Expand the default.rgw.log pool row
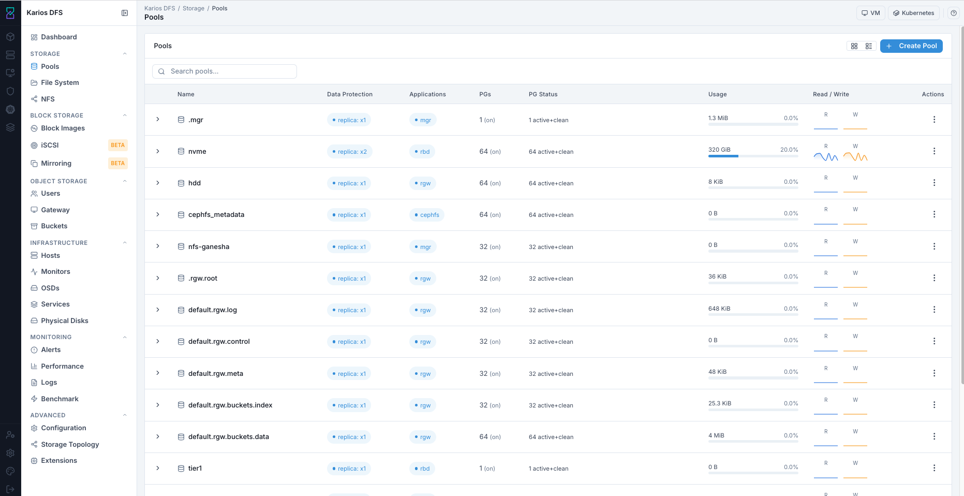964x496 pixels. (158, 310)
